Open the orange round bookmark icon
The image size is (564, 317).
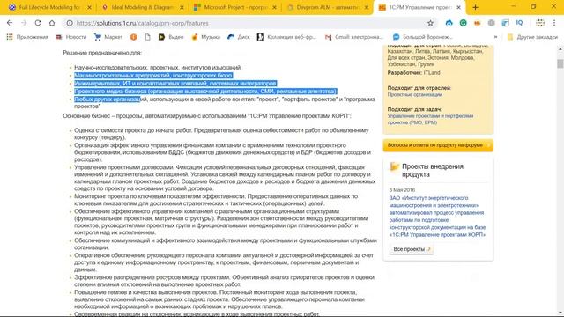pyautogui.click(x=133, y=37)
